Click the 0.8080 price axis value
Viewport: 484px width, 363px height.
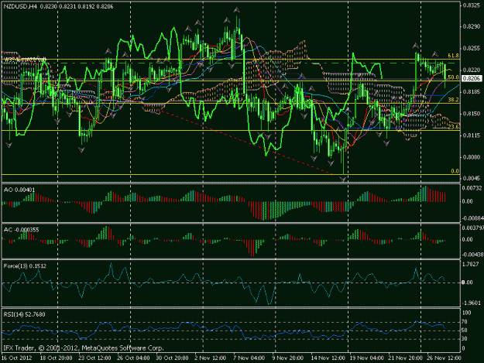coord(471,157)
